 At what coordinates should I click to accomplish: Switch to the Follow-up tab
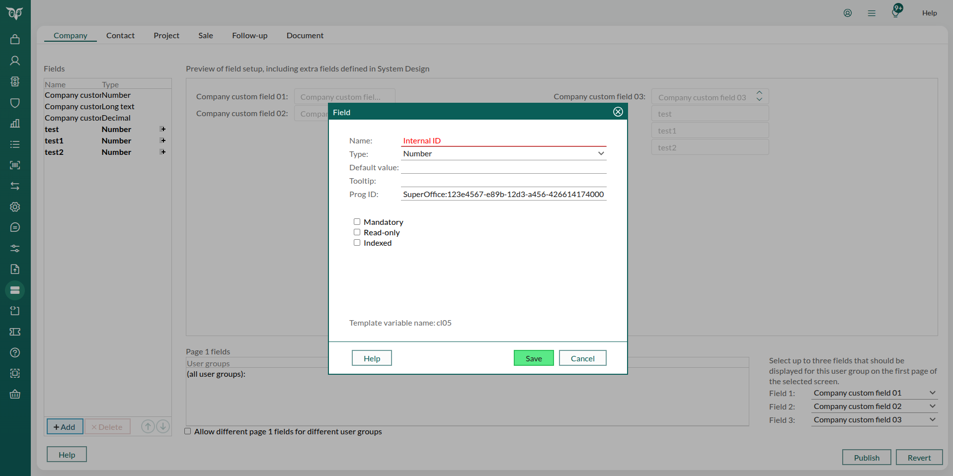click(x=249, y=35)
